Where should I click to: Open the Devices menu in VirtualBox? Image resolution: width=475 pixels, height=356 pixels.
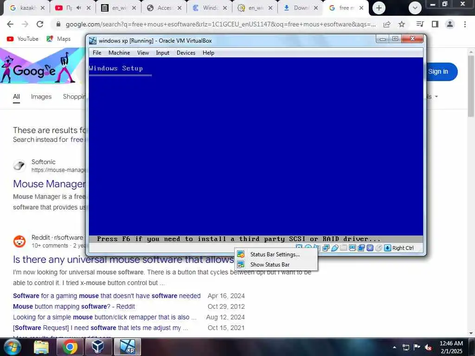[x=186, y=53]
